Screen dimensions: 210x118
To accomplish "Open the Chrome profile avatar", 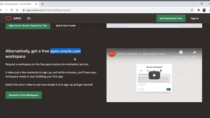I will pyautogui.click(x=204, y=10).
